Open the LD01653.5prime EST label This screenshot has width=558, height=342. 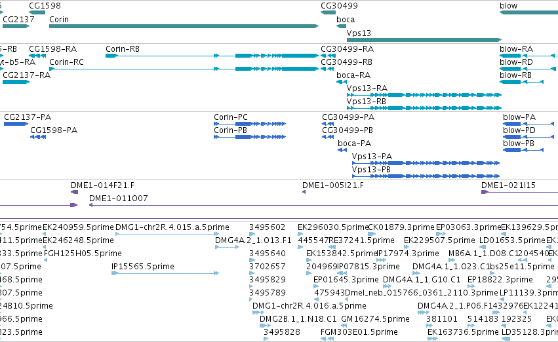coord(512,240)
